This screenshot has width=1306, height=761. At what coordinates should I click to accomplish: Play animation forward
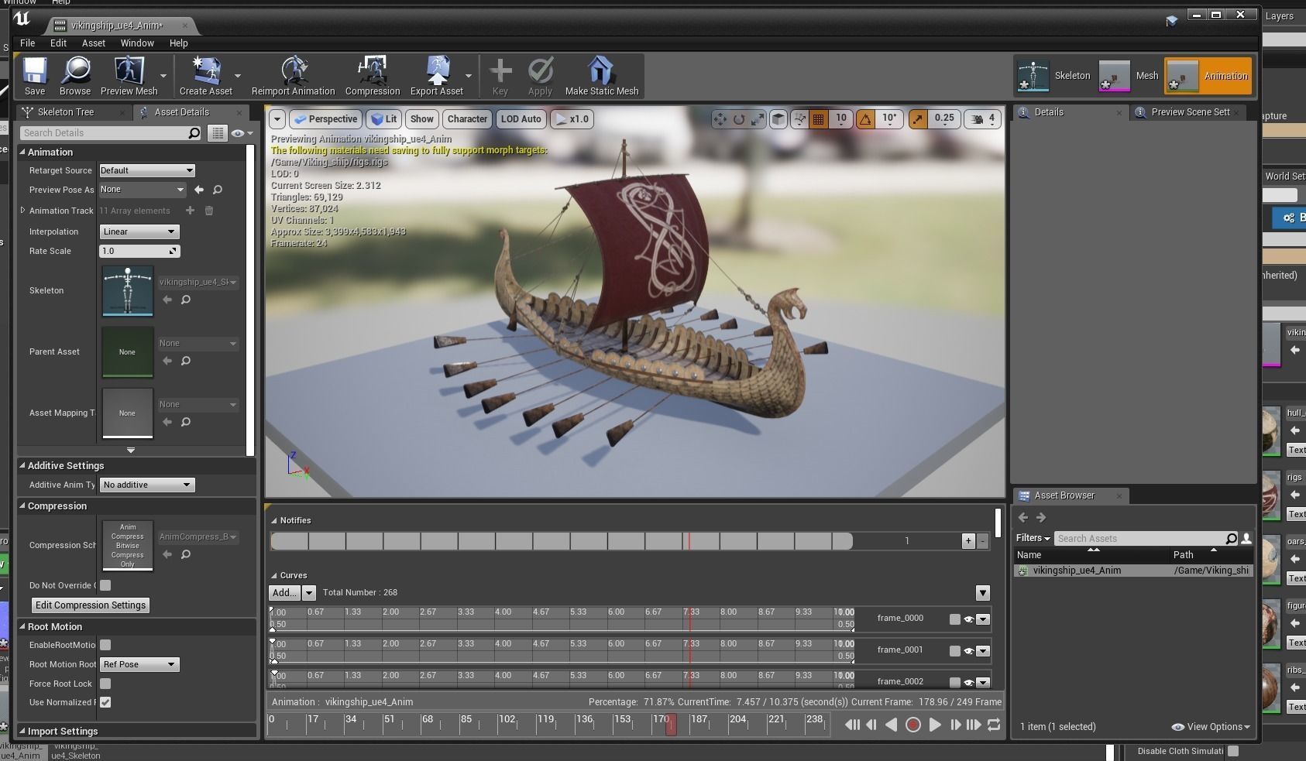pos(935,725)
